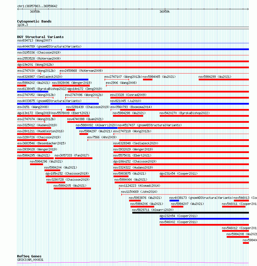
Task: Click nsv4033875 (gnomADStructuralVariants) label
Action: (49, 101)
